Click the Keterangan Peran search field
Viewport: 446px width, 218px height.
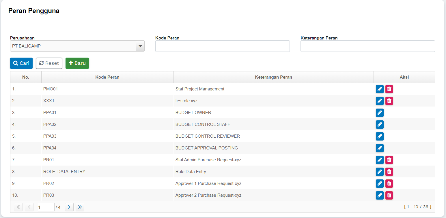pos(367,46)
